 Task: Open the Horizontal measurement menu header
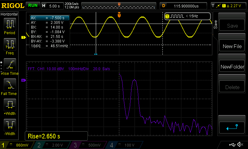pyautogui.click(x=9, y=14)
